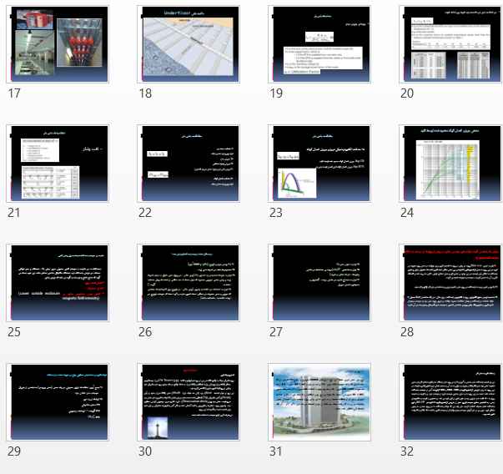Viewport: 503px width, 474px height.
Task: Select slide 27 thumbnail
Action: (319, 283)
